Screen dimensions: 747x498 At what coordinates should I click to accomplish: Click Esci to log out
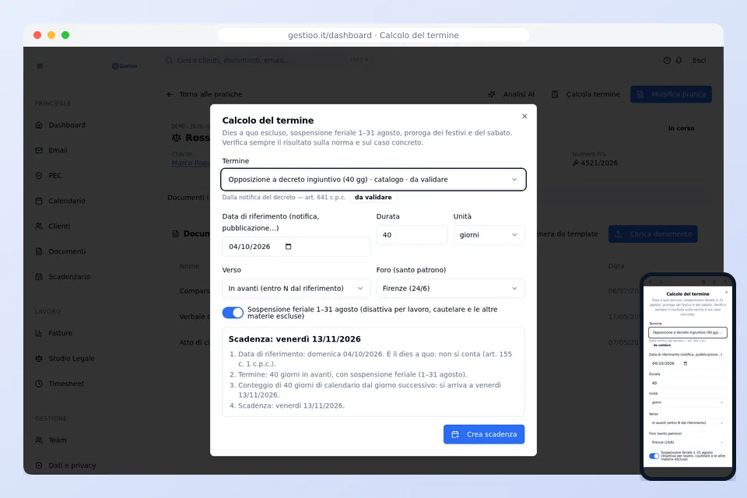point(699,61)
